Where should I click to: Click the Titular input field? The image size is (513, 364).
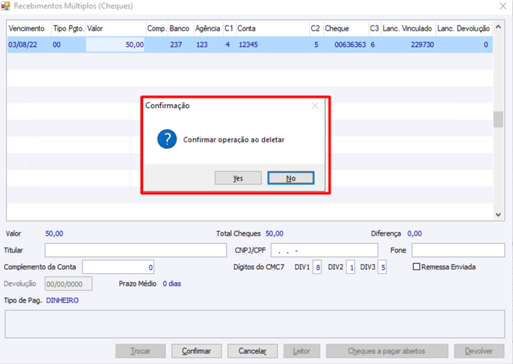tap(135, 250)
